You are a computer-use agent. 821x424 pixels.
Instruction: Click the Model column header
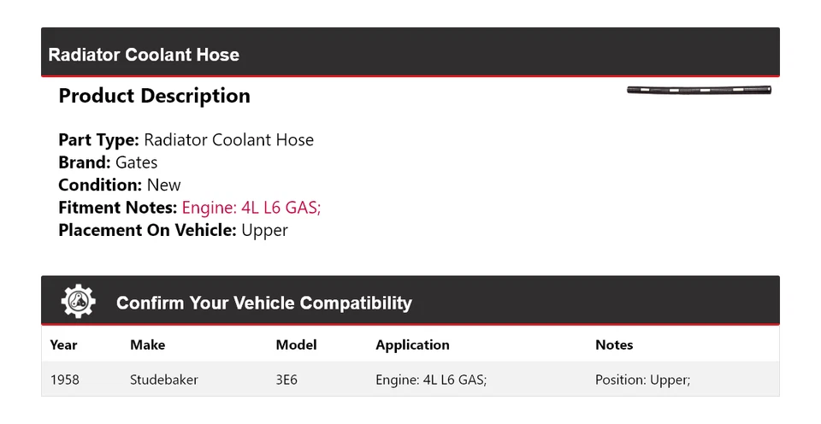296,344
